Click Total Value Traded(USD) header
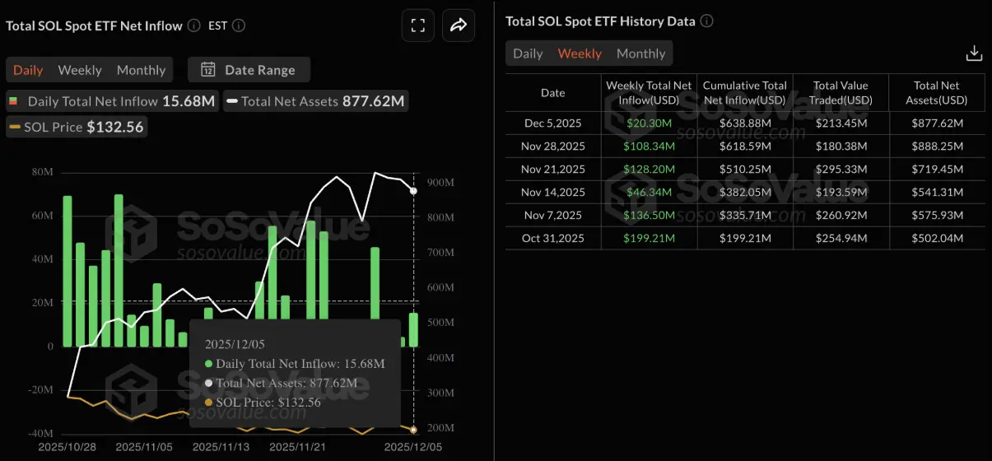Screen dimensions: 992x461 coord(841,93)
